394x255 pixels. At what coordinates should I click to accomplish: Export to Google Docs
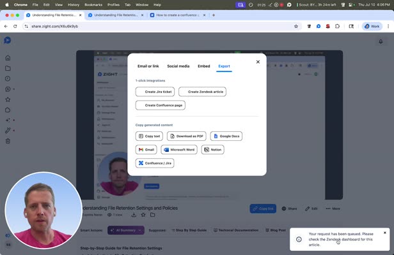pos(226,136)
